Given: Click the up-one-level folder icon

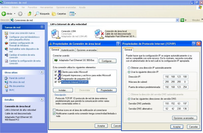Looking at the screenshot, I should [30, 14].
